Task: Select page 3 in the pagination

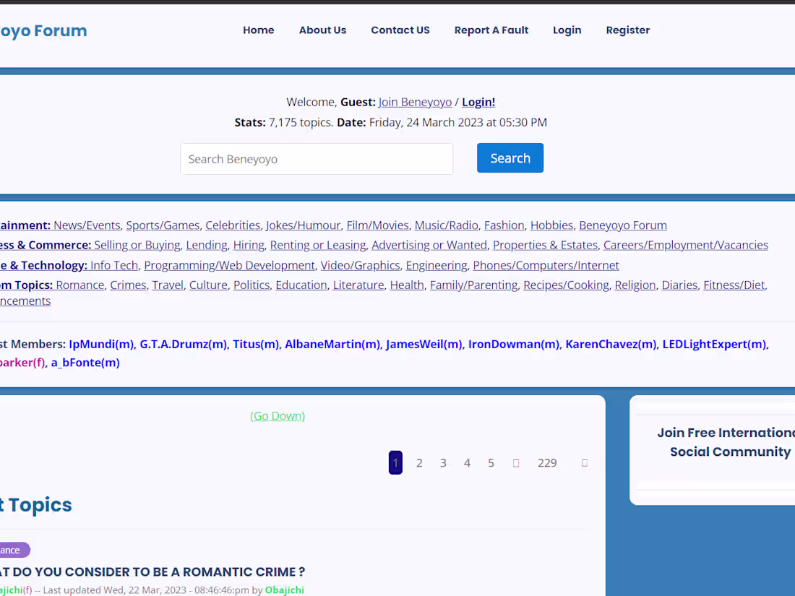Action: coord(443,462)
